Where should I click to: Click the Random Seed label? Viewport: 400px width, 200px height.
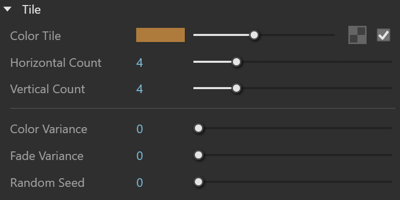point(47,183)
